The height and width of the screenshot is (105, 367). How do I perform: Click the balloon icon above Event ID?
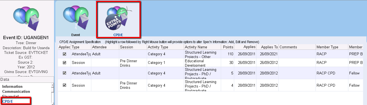[26, 19]
